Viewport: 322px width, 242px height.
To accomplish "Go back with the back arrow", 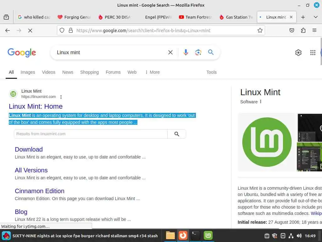I will (8, 31).
